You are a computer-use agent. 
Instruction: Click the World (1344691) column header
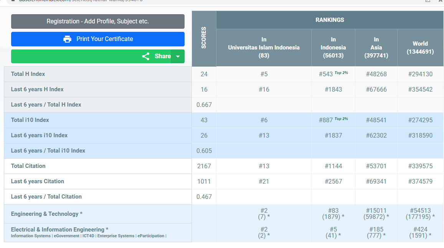(x=420, y=48)
